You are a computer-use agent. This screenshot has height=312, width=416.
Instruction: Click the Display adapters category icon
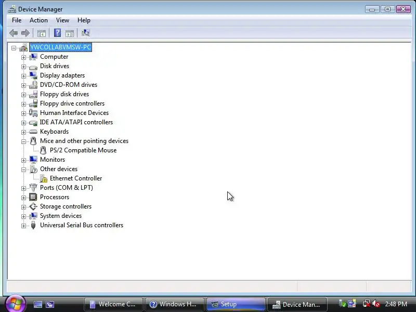tap(33, 75)
